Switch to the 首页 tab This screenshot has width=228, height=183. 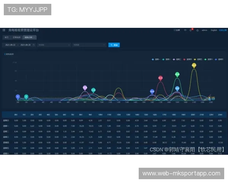tap(6, 37)
